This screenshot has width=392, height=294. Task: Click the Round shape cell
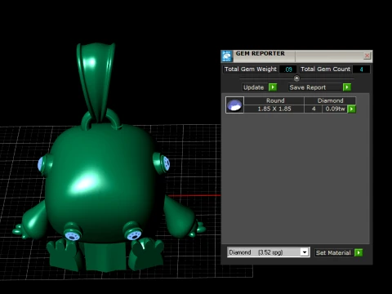coord(275,100)
